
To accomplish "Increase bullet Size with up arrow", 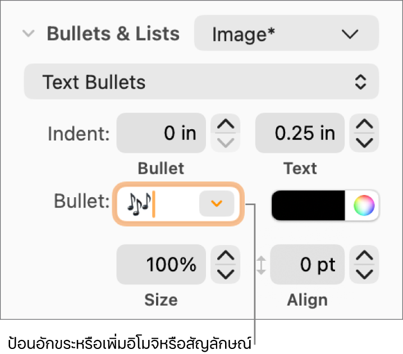I will (225, 256).
